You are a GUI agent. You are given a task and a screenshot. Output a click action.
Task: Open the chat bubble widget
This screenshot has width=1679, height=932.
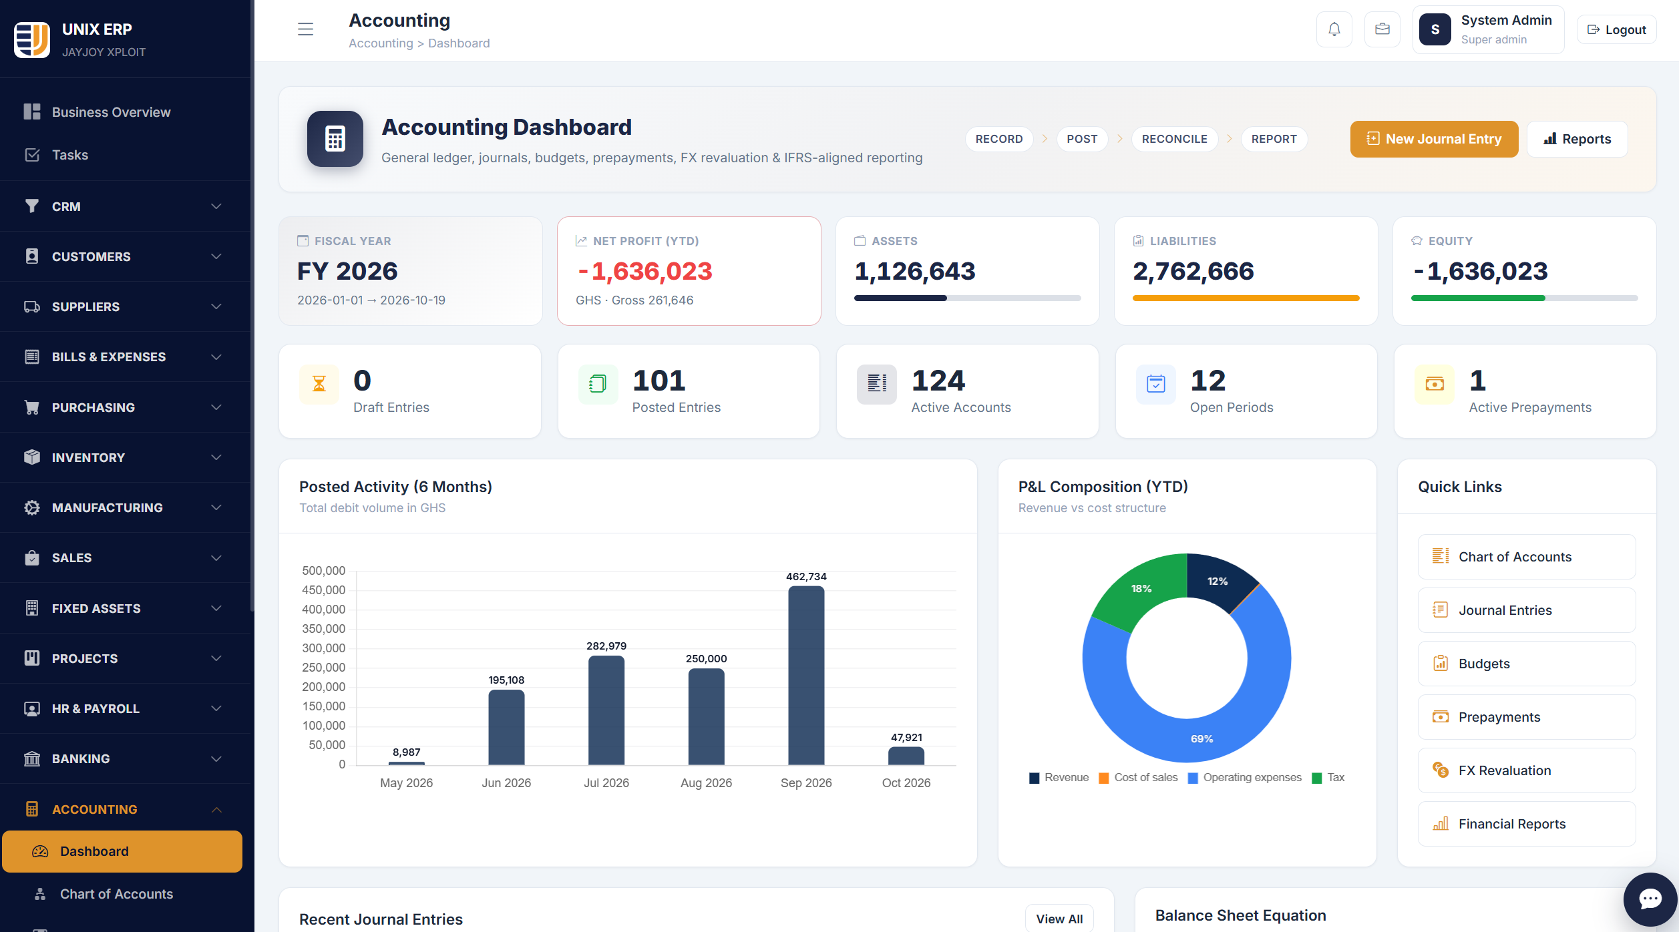[1650, 899]
